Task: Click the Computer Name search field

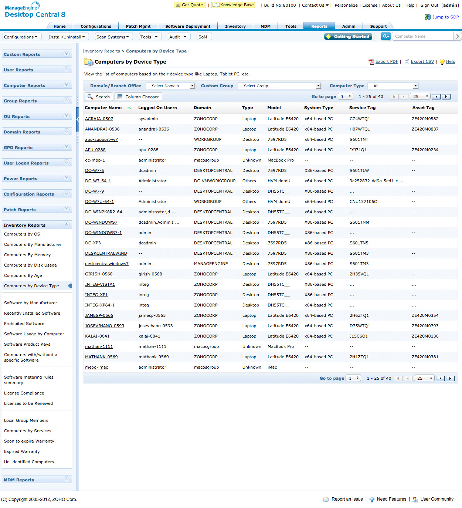Action: (x=422, y=36)
